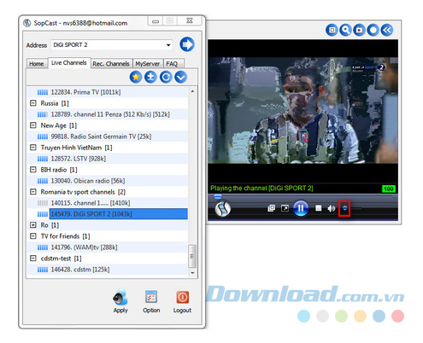Viewport: 423px width, 343px height.
Task: Collapse the TV for Friends [1] group
Action: coord(33,236)
